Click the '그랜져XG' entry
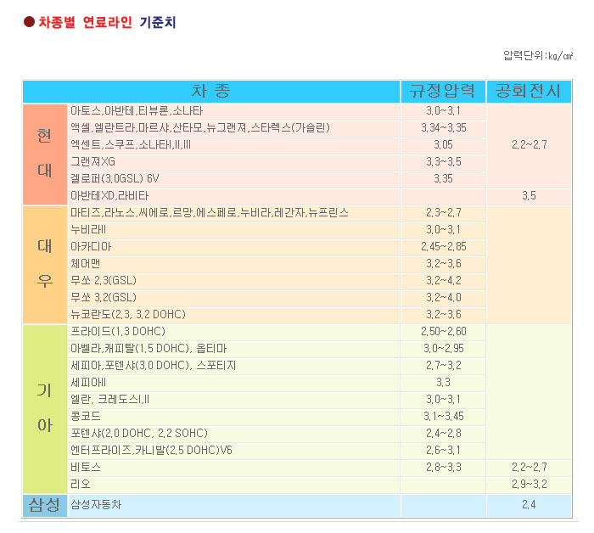This screenshot has height=533, width=594. click(92, 162)
